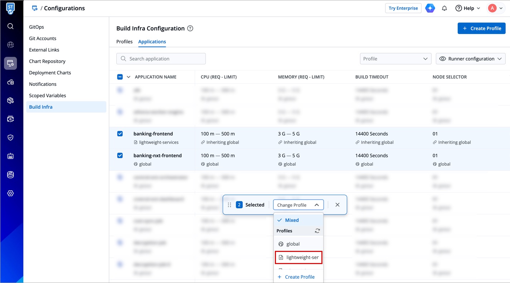Screen dimensions: 510x283
Task: Click the refresh icon beside Profiles heading
Action: (x=317, y=231)
